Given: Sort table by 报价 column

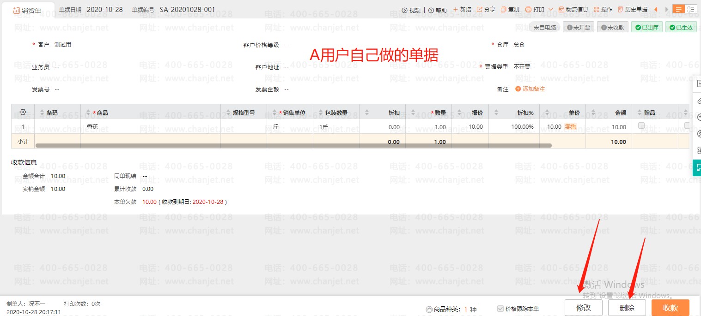Looking at the screenshot, I should click(x=460, y=113).
